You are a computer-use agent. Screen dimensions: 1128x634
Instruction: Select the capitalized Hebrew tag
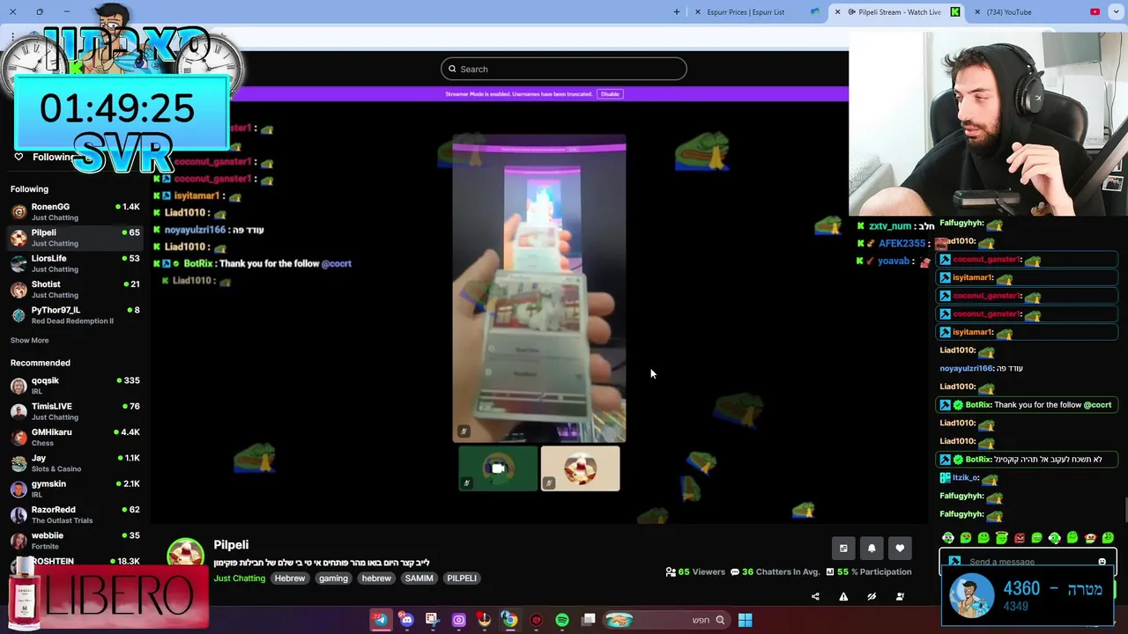tap(289, 579)
